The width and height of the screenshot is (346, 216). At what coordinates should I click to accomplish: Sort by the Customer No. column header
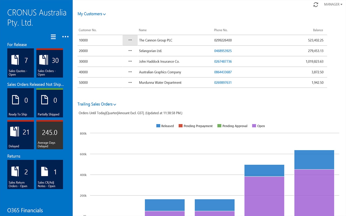[x=88, y=30]
